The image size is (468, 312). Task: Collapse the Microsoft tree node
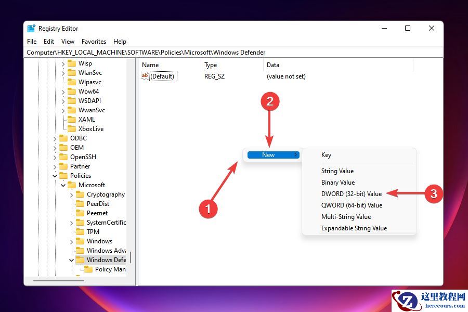[x=63, y=185]
